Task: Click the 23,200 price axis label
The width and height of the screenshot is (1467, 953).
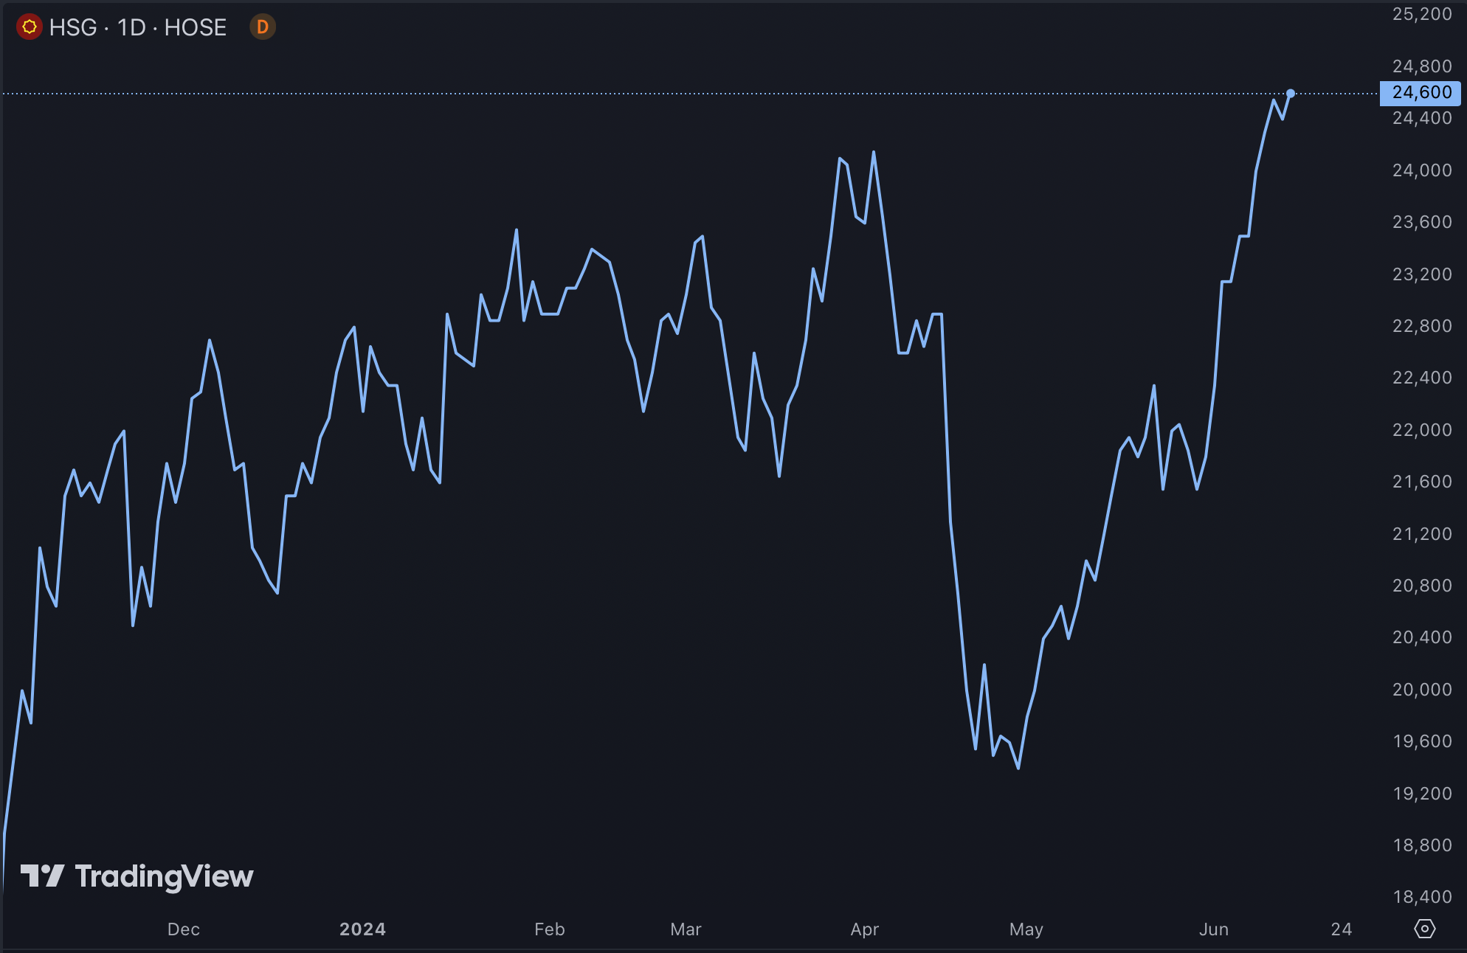Action: (x=1421, y=274)
